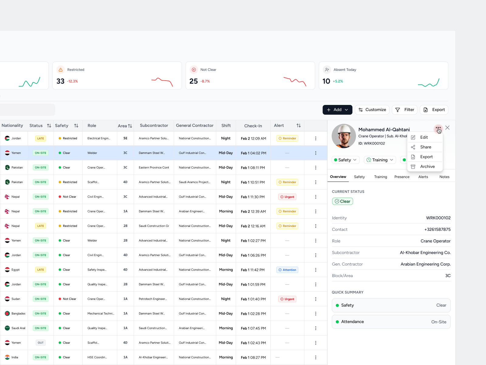Sort the Alert column using its sort icon
486x365 pixels.
click(x=299, y=125)
